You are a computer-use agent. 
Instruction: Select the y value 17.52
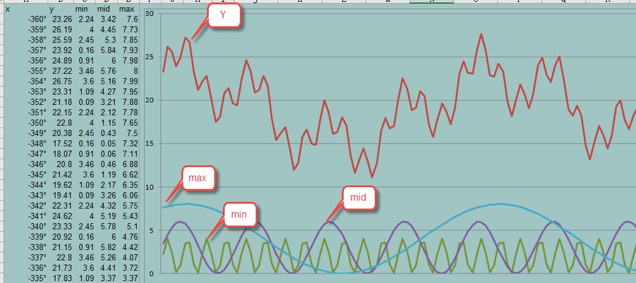pos(62,144)
